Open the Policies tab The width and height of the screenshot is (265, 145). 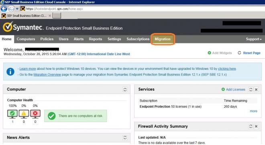click(x=47, y=39)
